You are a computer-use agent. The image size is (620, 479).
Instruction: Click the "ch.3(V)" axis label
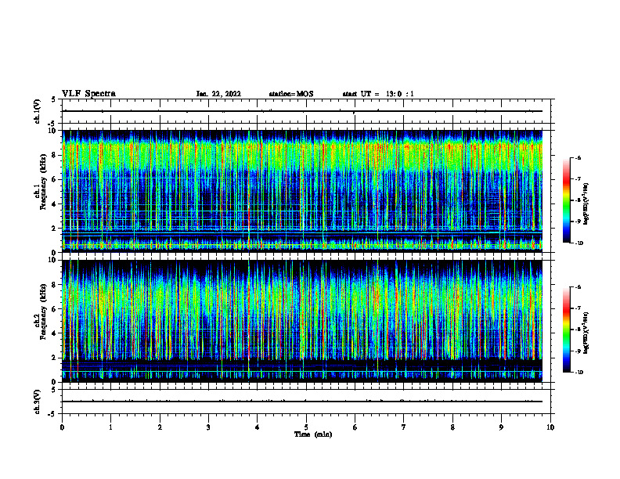pyautogui.click(x=37, y=402)
